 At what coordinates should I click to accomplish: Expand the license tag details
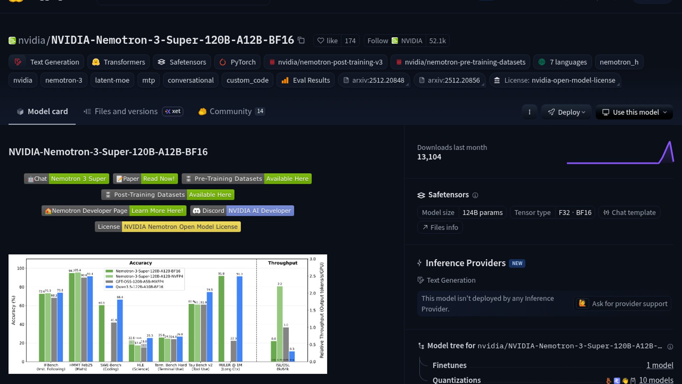[x=555, y=80]
